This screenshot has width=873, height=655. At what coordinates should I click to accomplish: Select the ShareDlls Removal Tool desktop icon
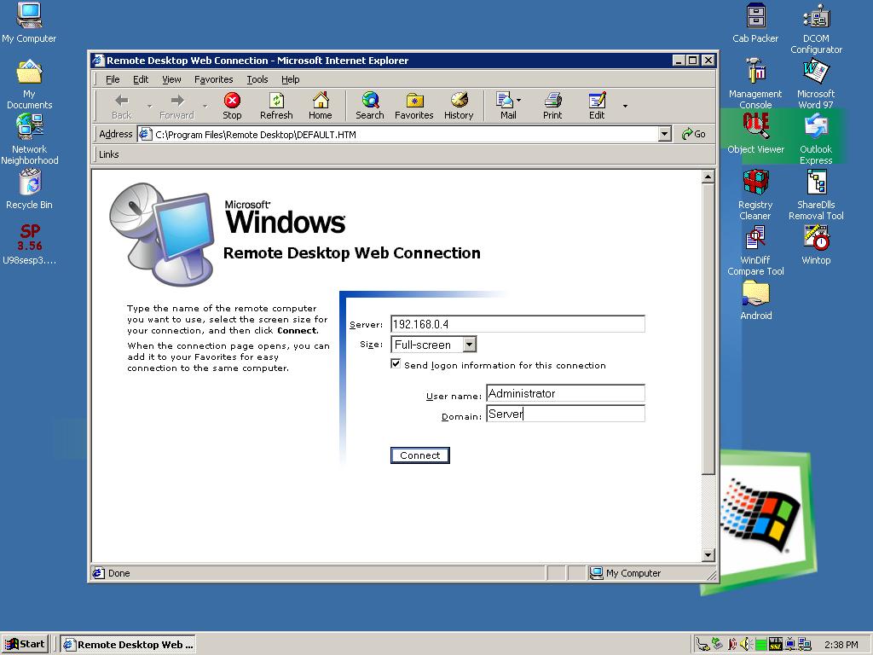pos(816,194)
